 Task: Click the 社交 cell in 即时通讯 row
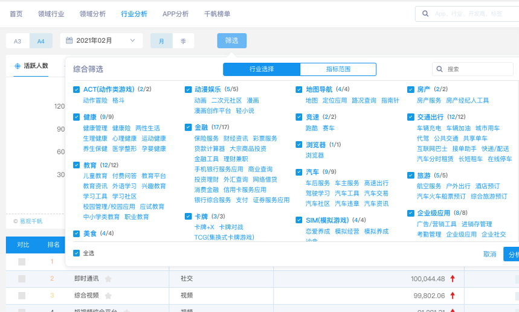(187, 279)
